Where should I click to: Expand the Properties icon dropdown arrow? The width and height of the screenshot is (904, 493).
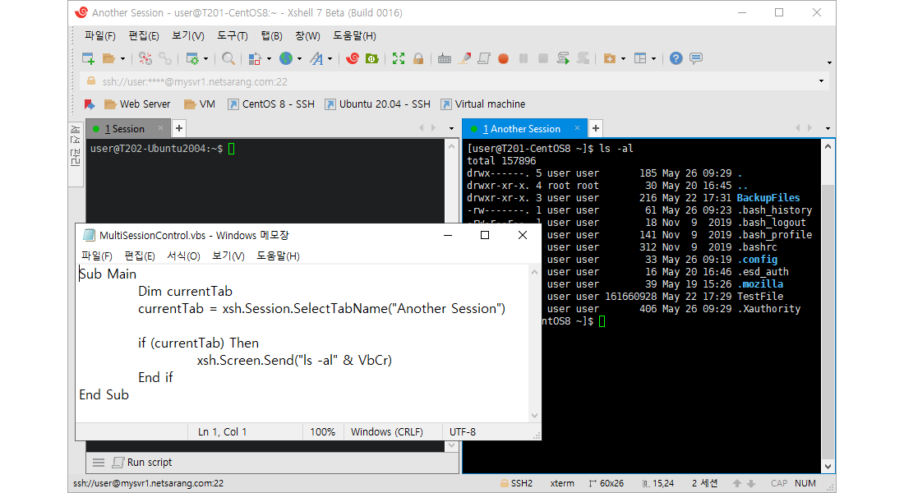[205, 59]
